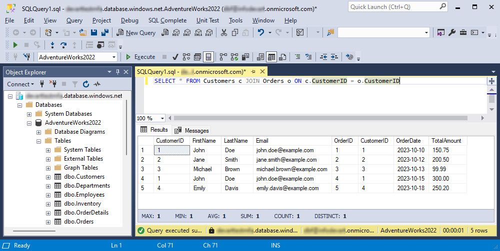500x251 pixels.
Task: Switch to Results to Text mode
Action: (260, 57)
